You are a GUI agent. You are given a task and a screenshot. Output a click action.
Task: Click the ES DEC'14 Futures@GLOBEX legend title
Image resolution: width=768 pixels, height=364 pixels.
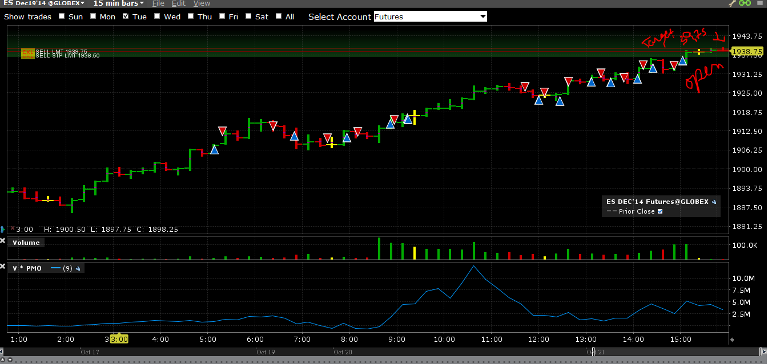pyautogui.click(x=657, y=202)
